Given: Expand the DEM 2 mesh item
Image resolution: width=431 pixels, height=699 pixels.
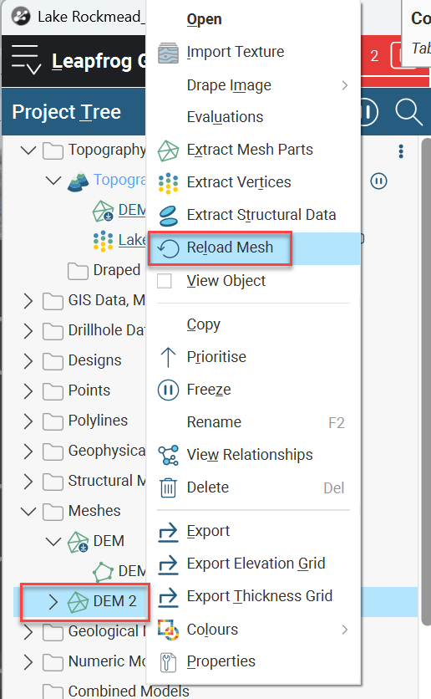Looking at the screenshot, I should click(53, 602).
